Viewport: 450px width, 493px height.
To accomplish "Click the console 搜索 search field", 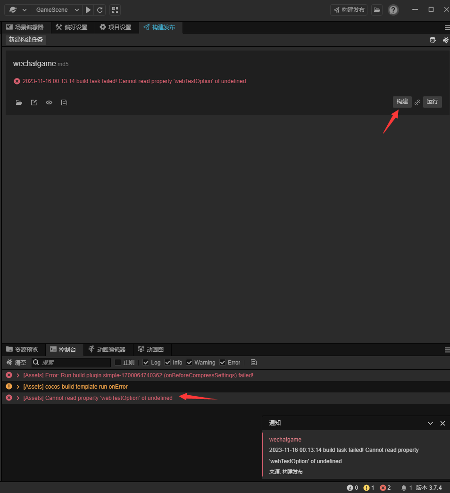I will [x=71, y=363].
